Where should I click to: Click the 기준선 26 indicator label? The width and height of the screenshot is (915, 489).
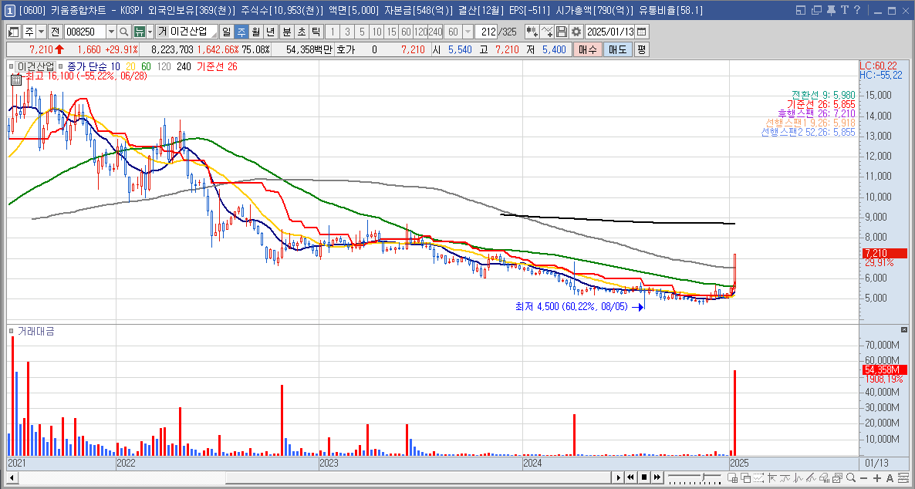pyautogui.click(x=216, y=66)
